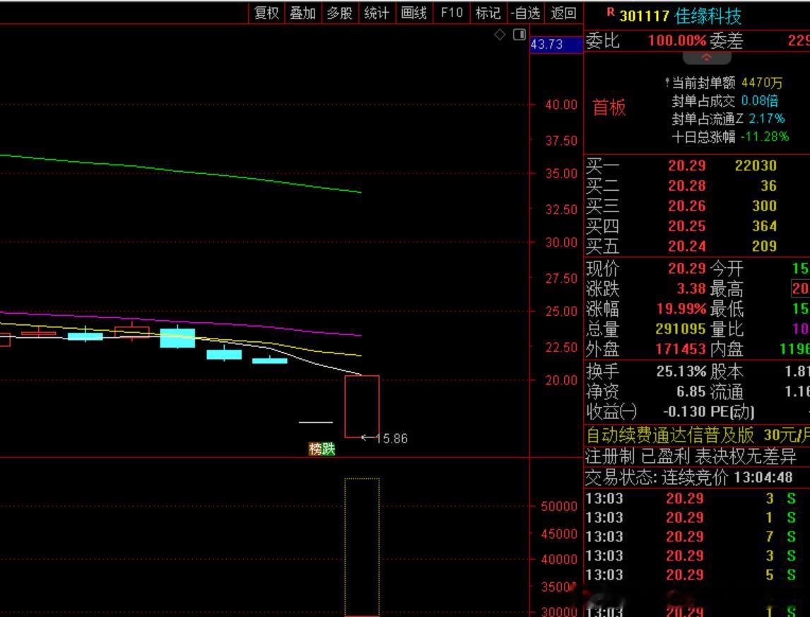This screenshot has height=617, width=810.
Task: Toggle the side panel layout icon
Action: click(x=520, y=35)
